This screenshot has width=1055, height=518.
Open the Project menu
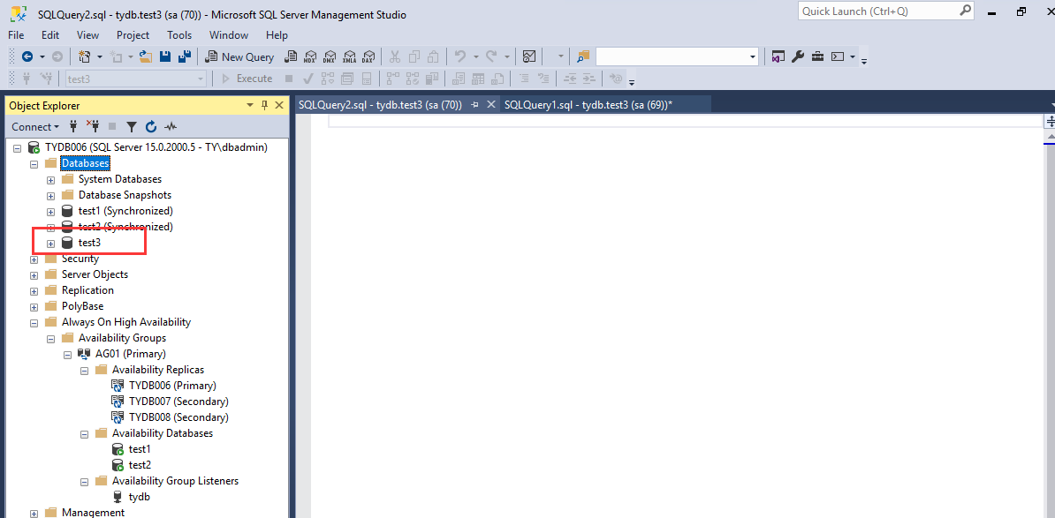133,35
